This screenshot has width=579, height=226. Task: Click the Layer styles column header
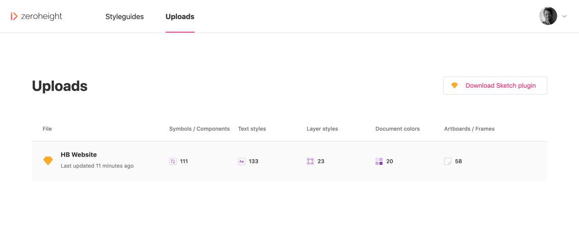tap(322, 129)
